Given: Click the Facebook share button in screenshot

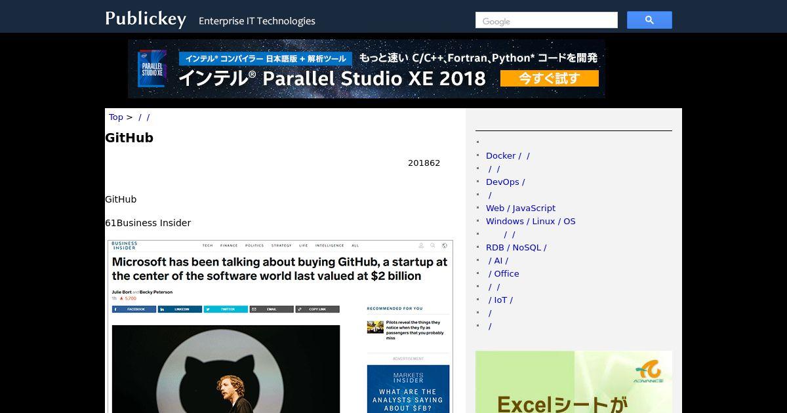Looking at the screenshot, I should 134,309.
